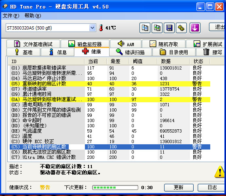Select row (C5) 当前待映射的扇区数
The width and height of the screenshot is (226, 196).
(110, 147)
